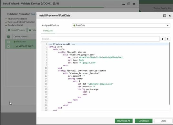Click the uuid value on line 6
The width and height of the screenshot is (173, 125).
coord(101,57)
